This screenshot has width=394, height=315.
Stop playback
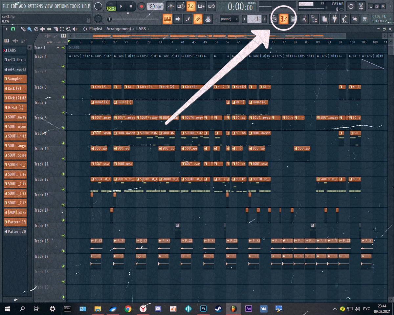click(x=131, y=6)
